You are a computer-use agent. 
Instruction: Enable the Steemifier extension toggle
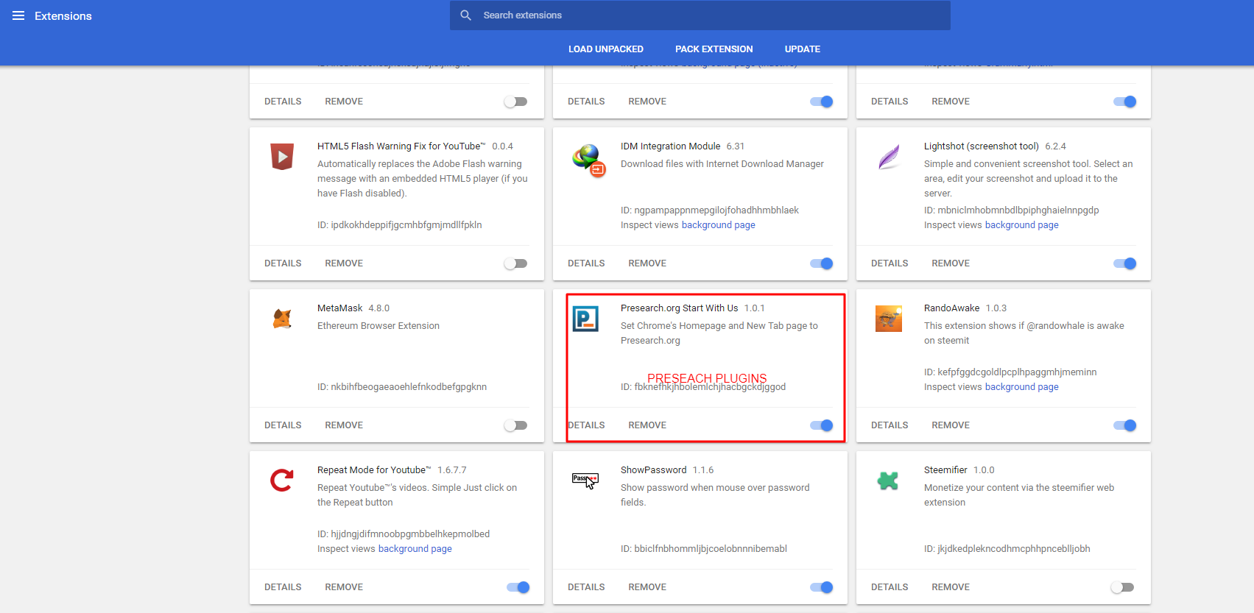(1122, 587)
